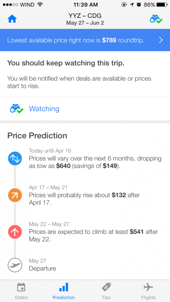Tap the battery indicator in status bar
Screen dimensions: 170x302
[x=162, y=5]
